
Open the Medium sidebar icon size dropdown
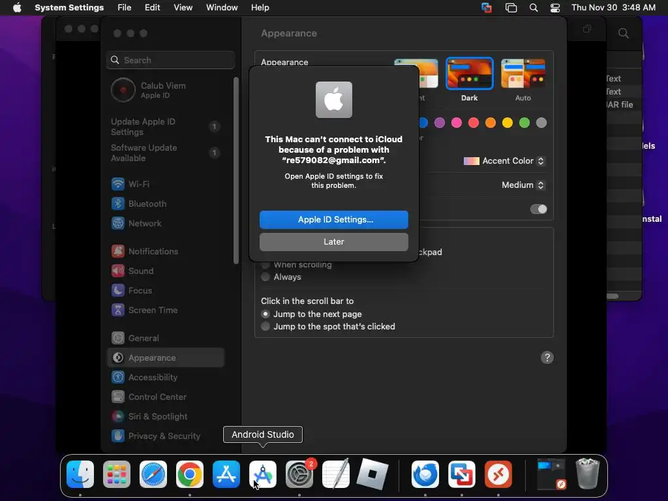523,185
